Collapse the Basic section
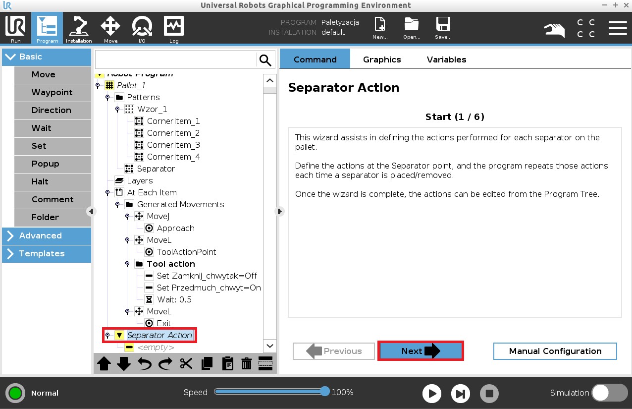 [47, 57]
